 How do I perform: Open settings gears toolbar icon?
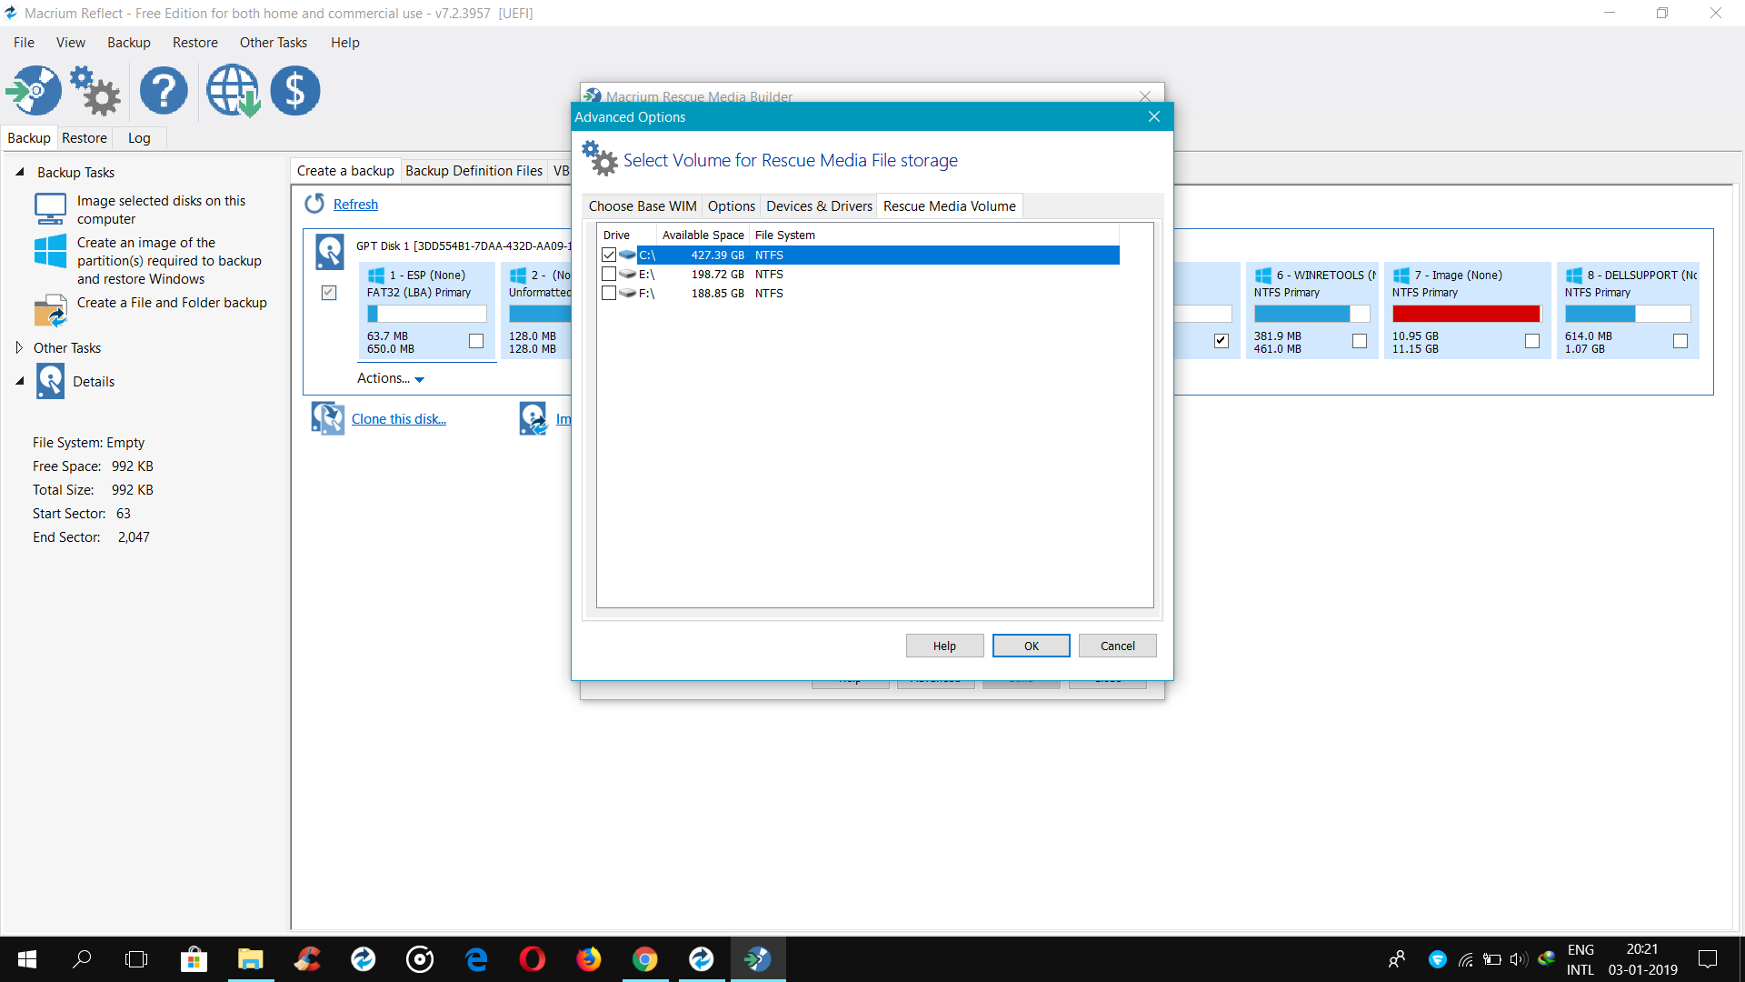[x=95, y=91]
